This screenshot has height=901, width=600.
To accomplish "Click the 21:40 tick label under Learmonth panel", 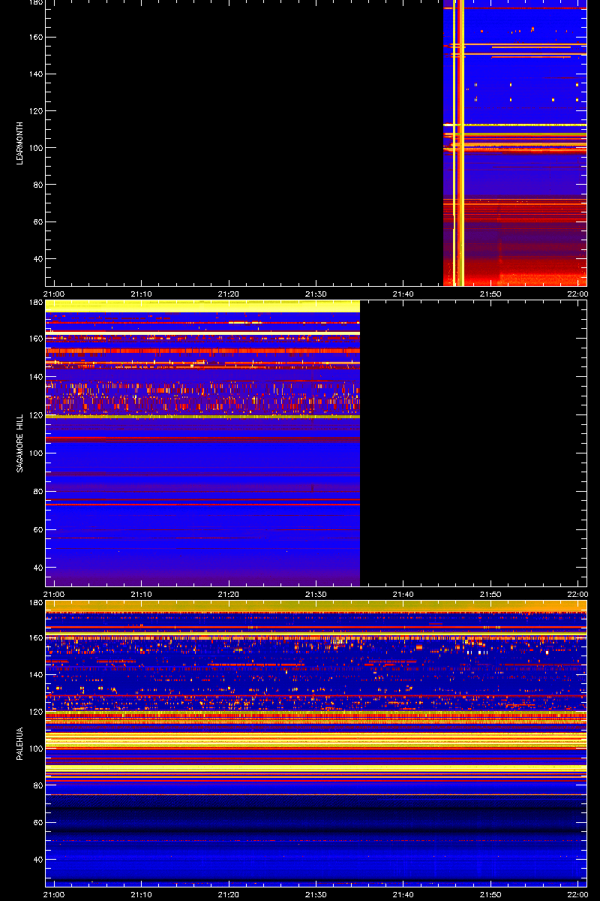I will 403,294.
